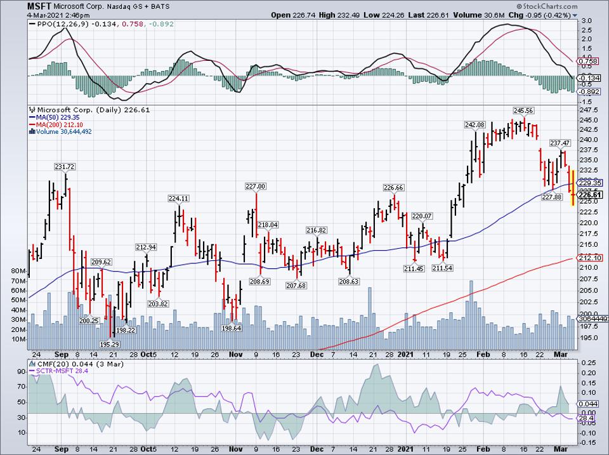Image resolution: width=609 pixels, height=455 pixels.
Task: Click the black PPO(12,26,9) legend line marker
Action: pyautogui.click(x=33, y=23)
